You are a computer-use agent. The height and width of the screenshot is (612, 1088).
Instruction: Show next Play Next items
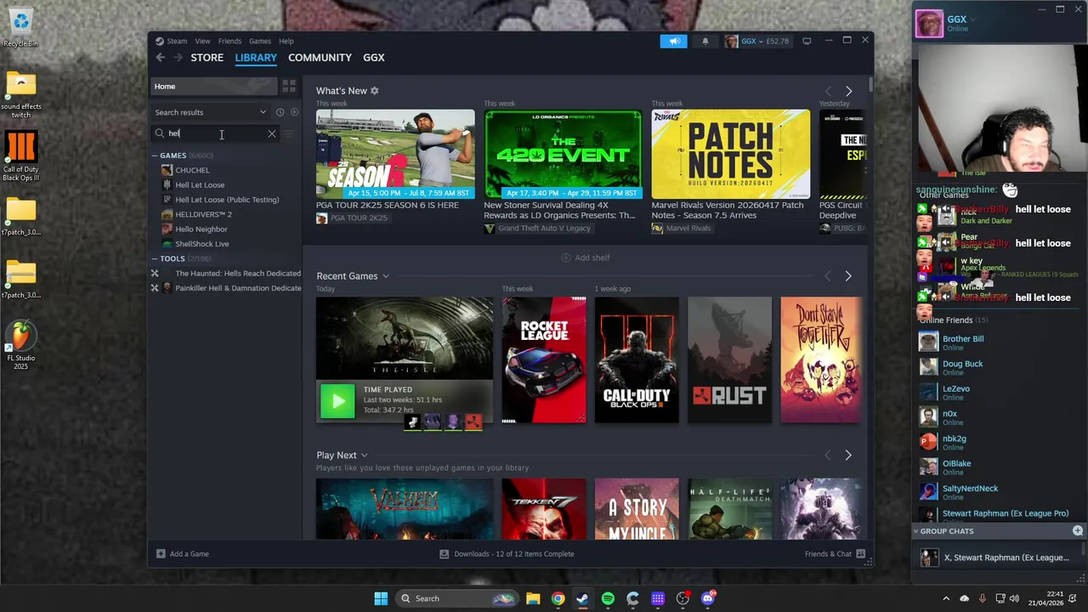(848, 456)
